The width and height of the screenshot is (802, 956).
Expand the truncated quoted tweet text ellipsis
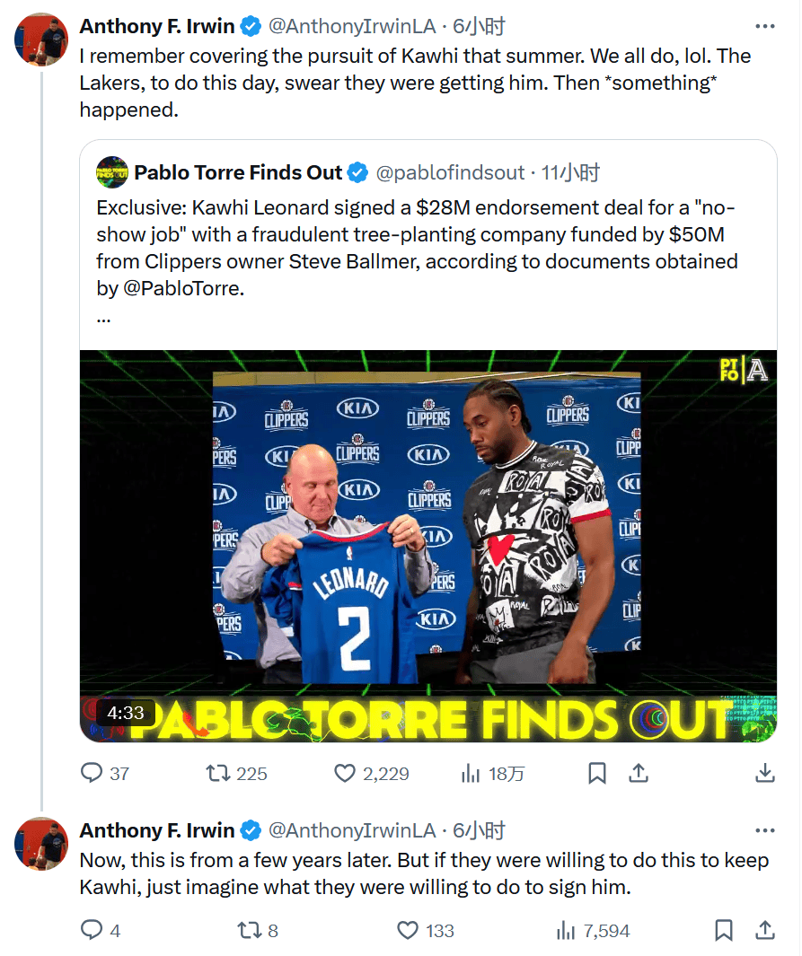103,317
